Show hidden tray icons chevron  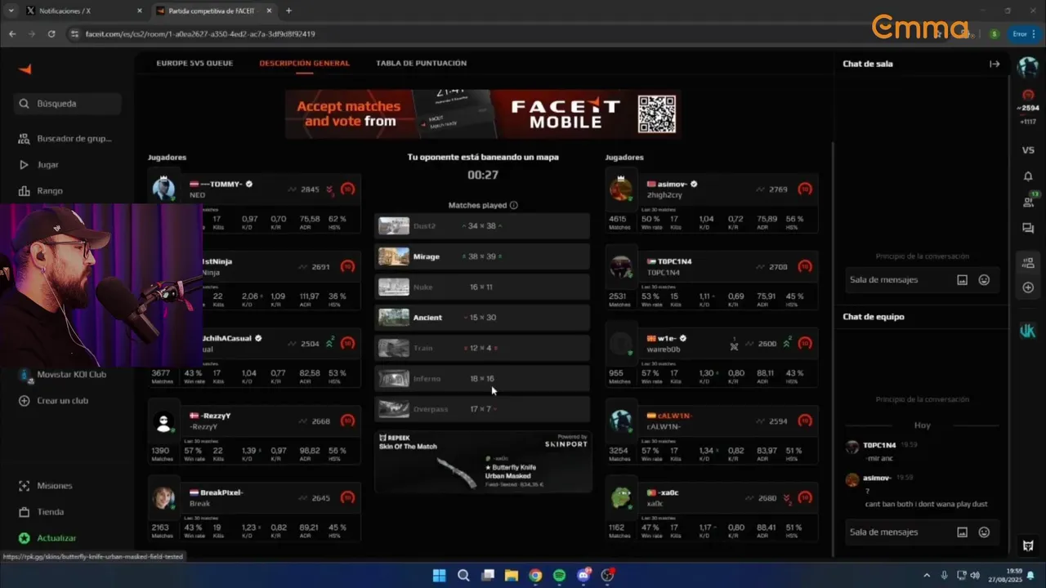[927, 576]
